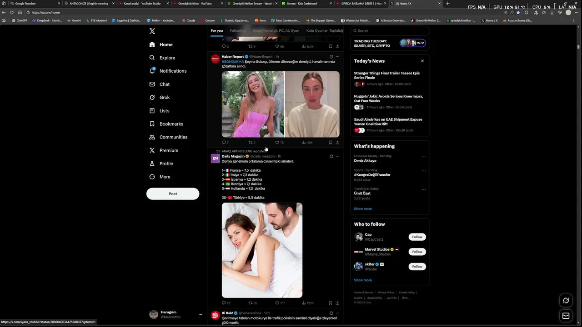Open more options on Daily Magazin post
This screenshot has height=327, width=582.
point(337,156)
